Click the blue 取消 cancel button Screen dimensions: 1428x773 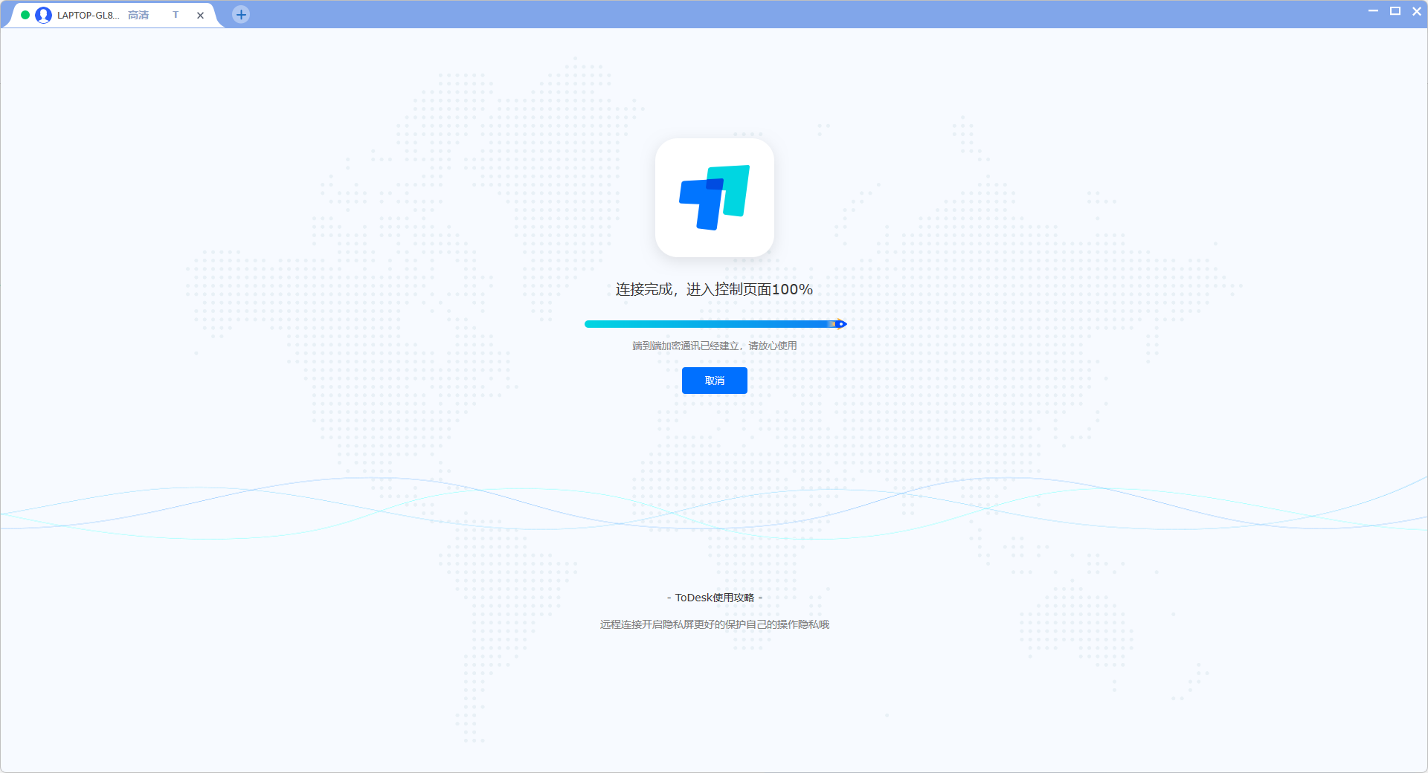(714, 381)
